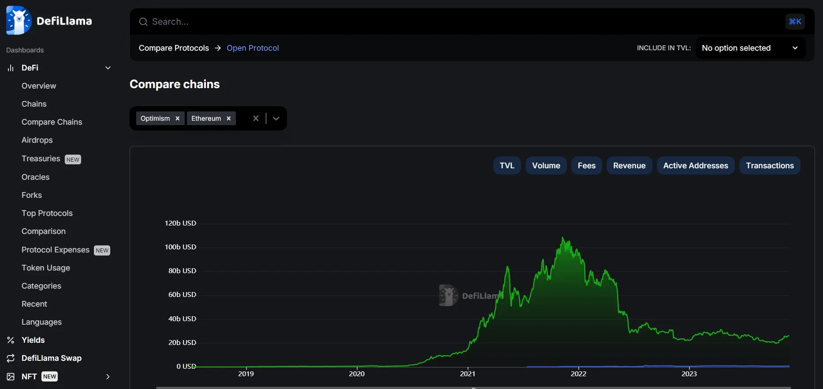Open the Languages page

pos(41,322)
